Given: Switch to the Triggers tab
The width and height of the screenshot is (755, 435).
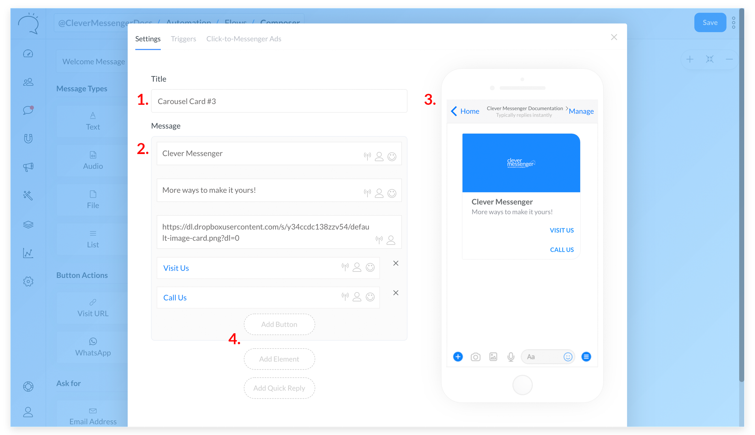Looking at the screenshot, I should point(183,39).
